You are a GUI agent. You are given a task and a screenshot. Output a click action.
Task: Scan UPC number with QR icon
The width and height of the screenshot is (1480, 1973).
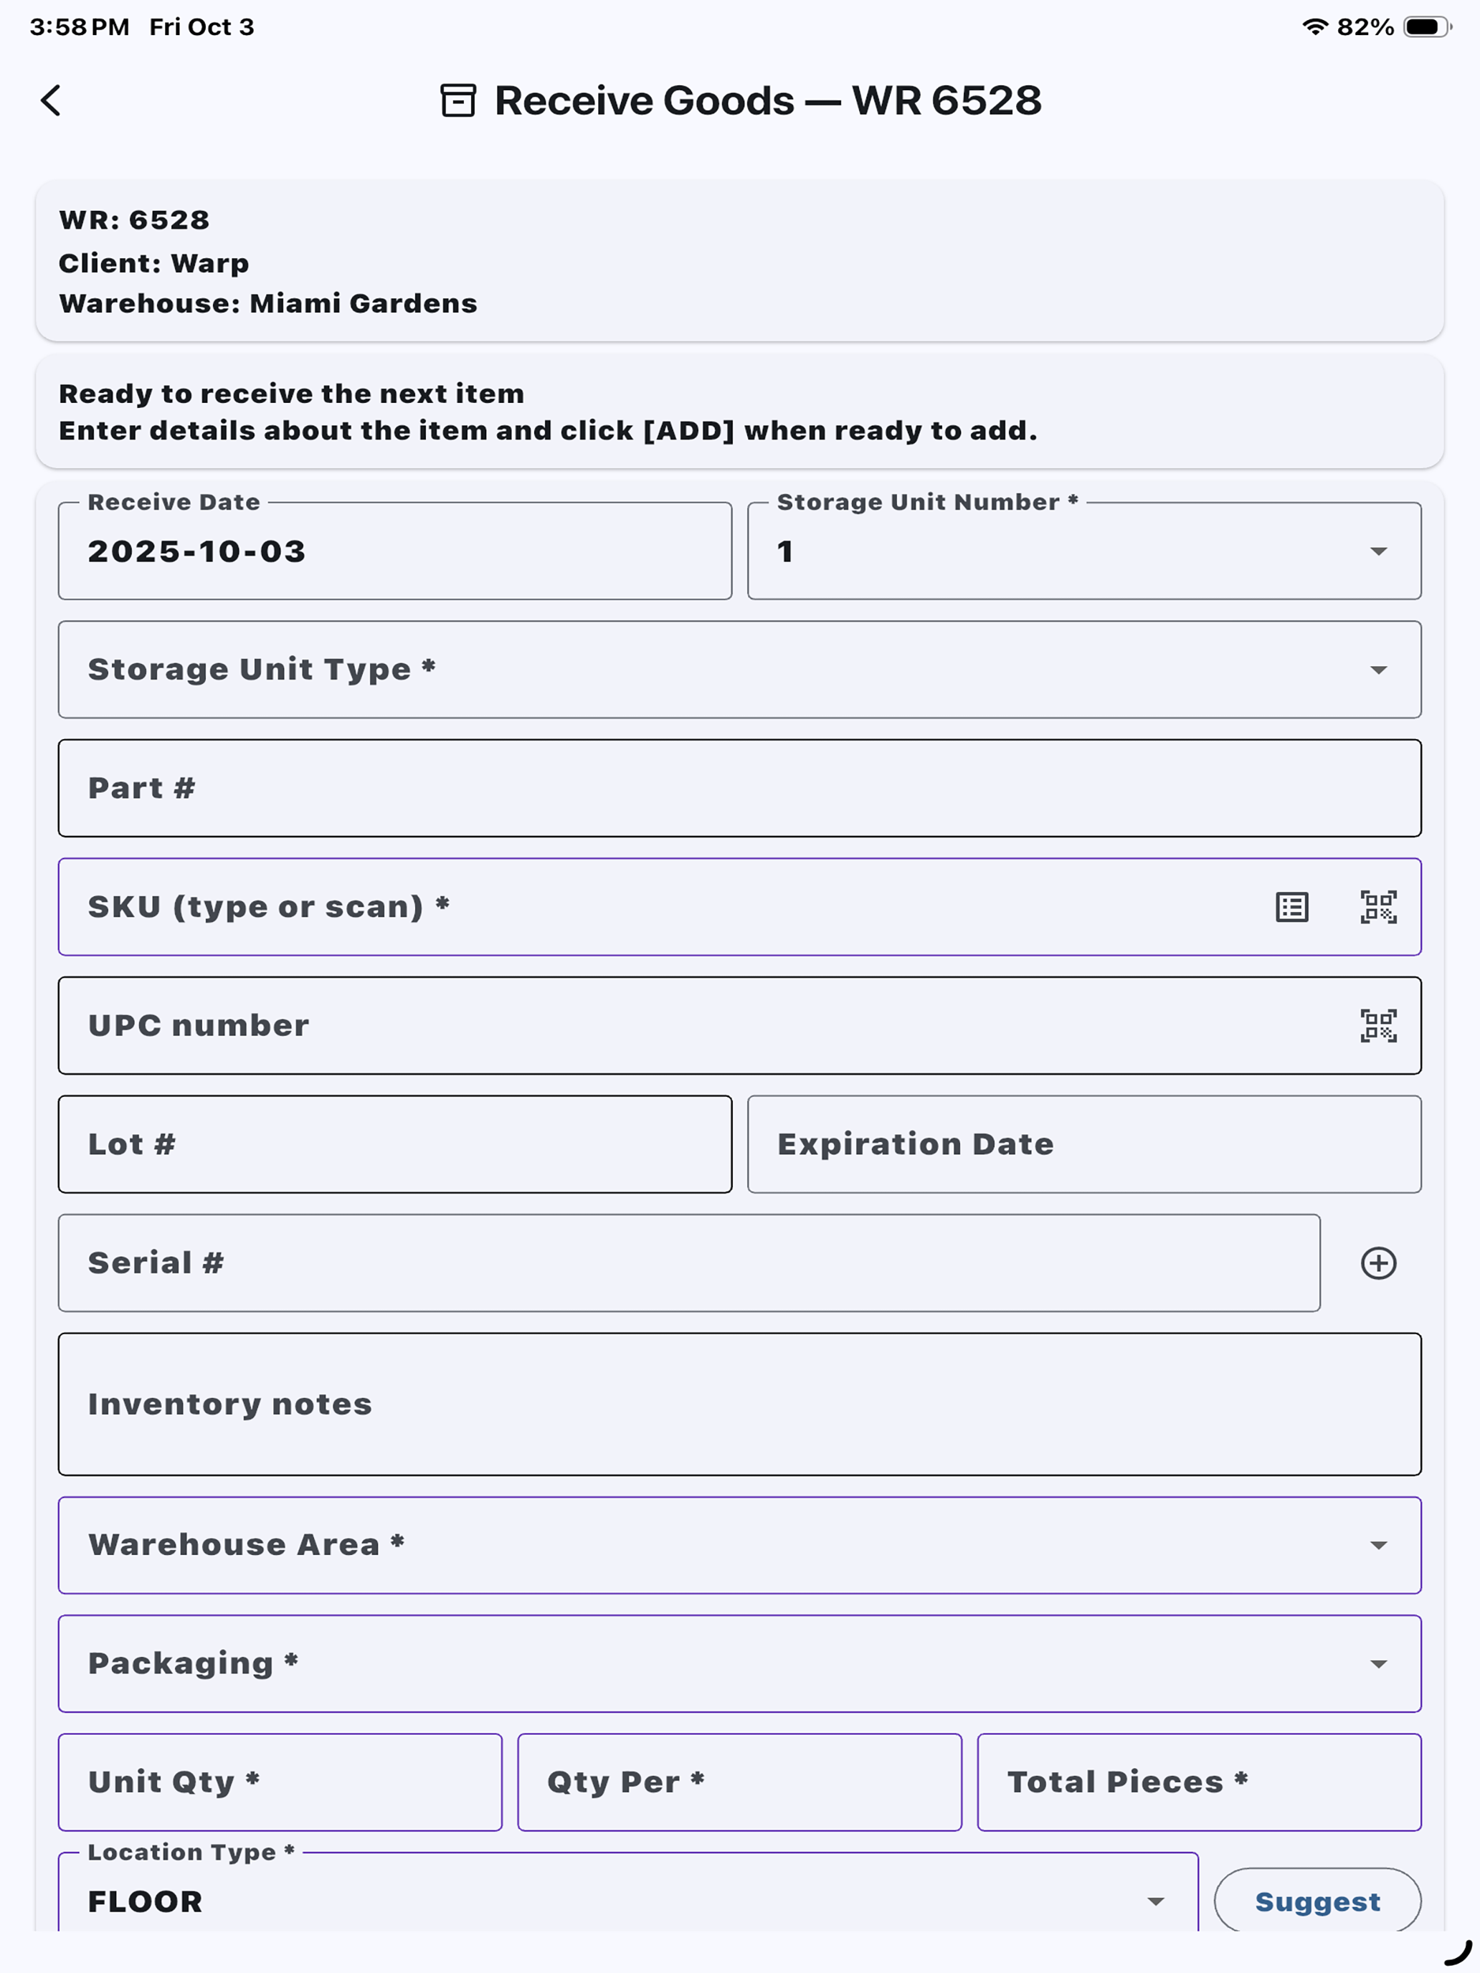1378,1026
